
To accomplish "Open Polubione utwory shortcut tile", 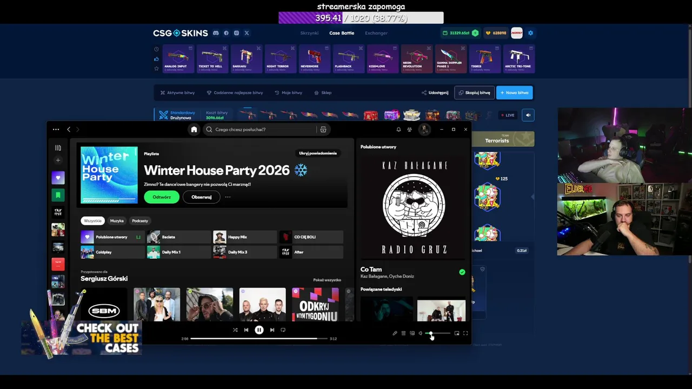I will click(x=112, y=237).
